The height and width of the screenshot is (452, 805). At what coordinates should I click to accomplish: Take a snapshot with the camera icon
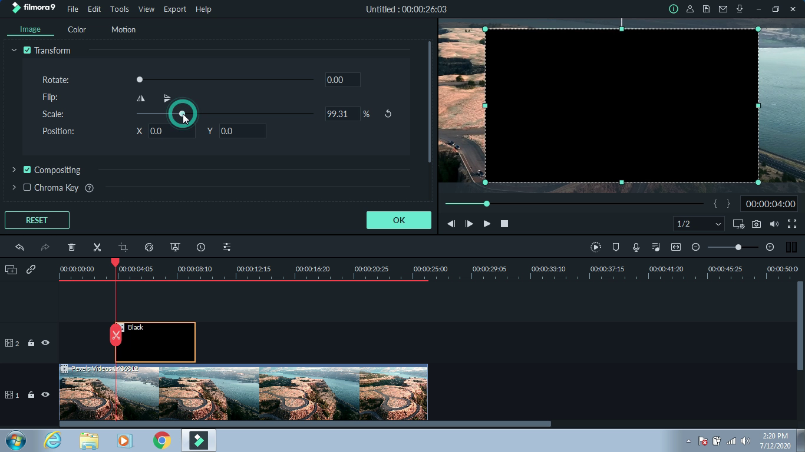coord(756,224)
